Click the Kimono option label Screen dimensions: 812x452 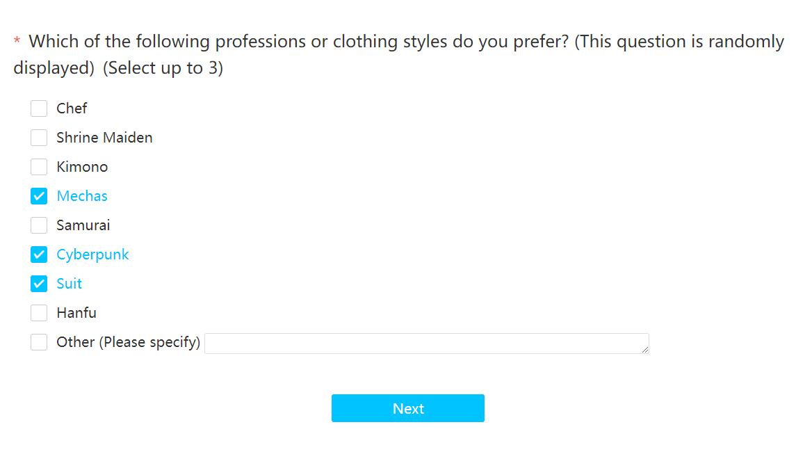click(82, 167)
